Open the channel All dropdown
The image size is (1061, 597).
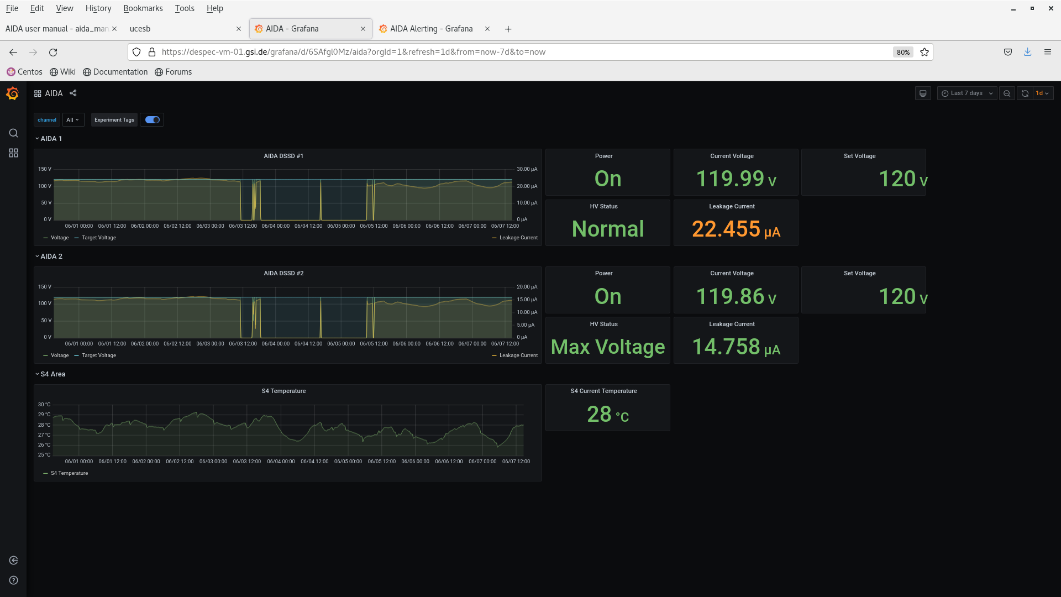(73, 120)
